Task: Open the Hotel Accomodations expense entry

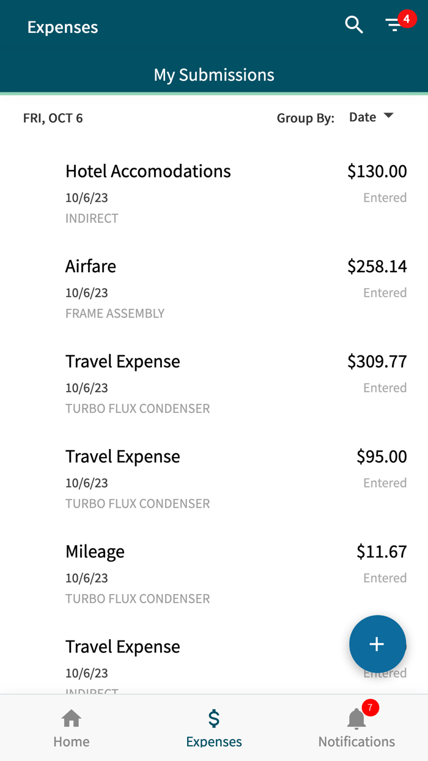Action: point(148,171)
